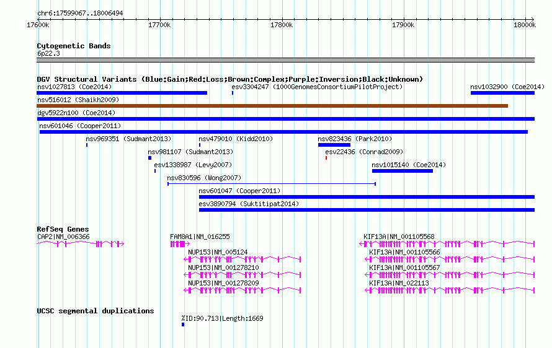Select the nsv479010 (Kidd2010) variant label

click(236, 139)
